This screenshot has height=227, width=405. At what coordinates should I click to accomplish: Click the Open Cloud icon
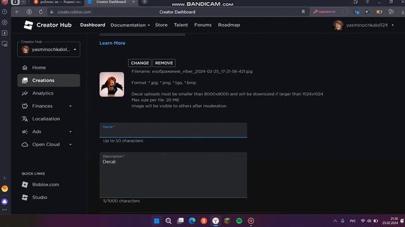(25, 144)
